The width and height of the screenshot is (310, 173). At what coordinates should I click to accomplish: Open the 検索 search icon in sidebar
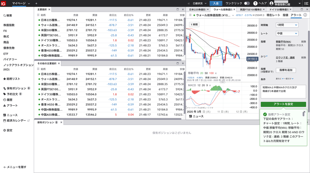(x=4, y=16)
